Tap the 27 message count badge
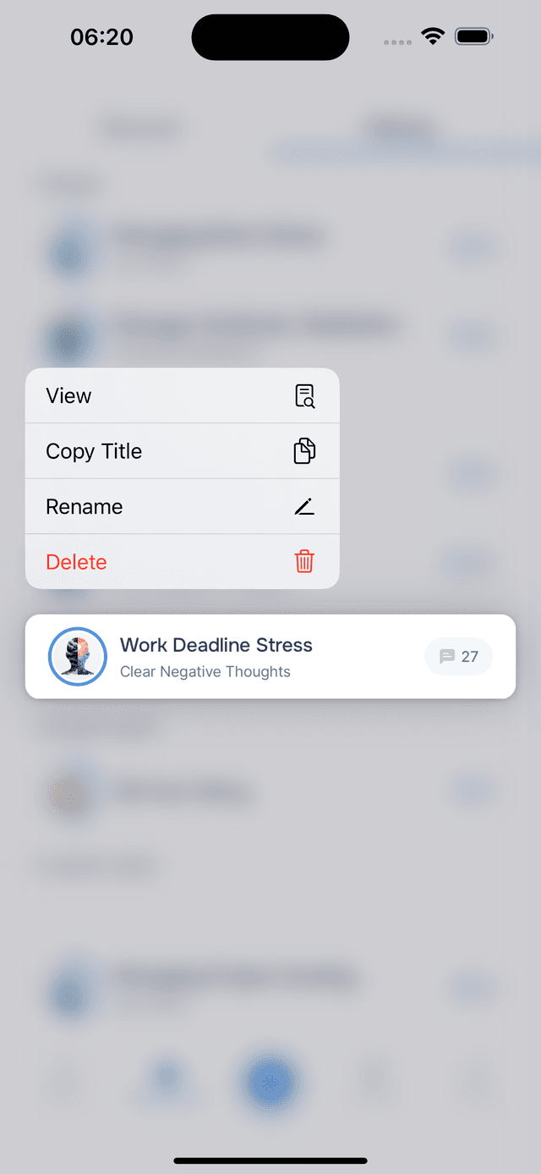Viewport: 541px width, 1174px height. point(458,656)
